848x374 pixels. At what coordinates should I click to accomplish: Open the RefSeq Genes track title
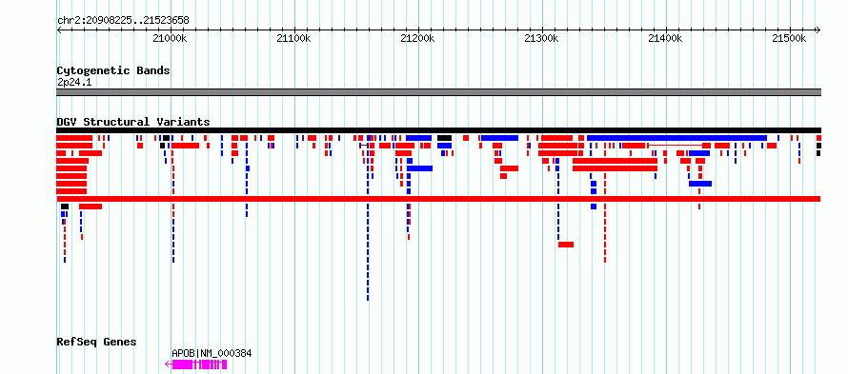coord(97,342)
